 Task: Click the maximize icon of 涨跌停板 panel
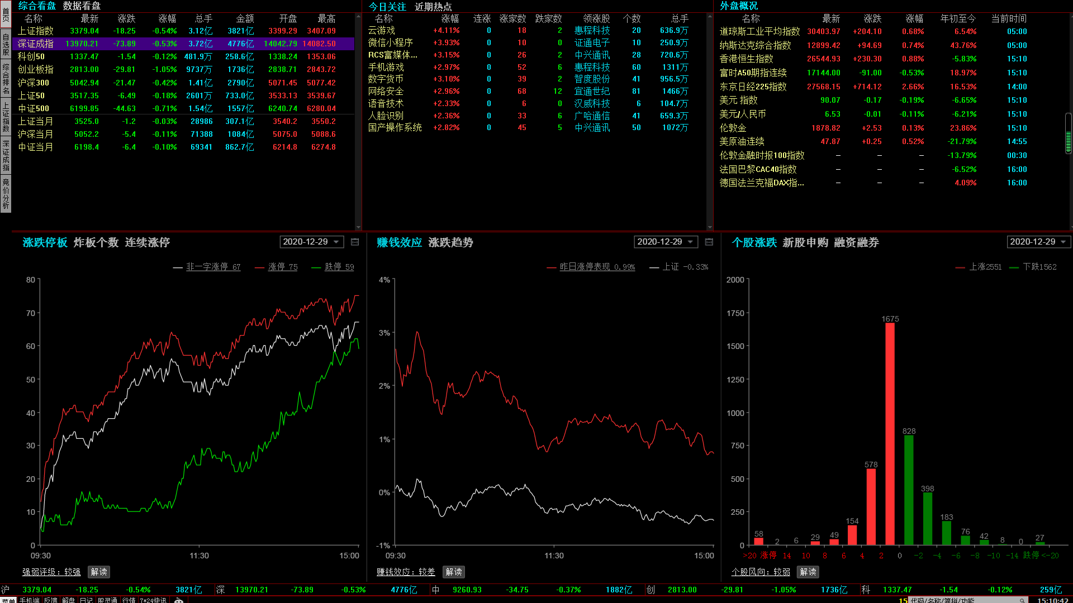coord(355,242)
